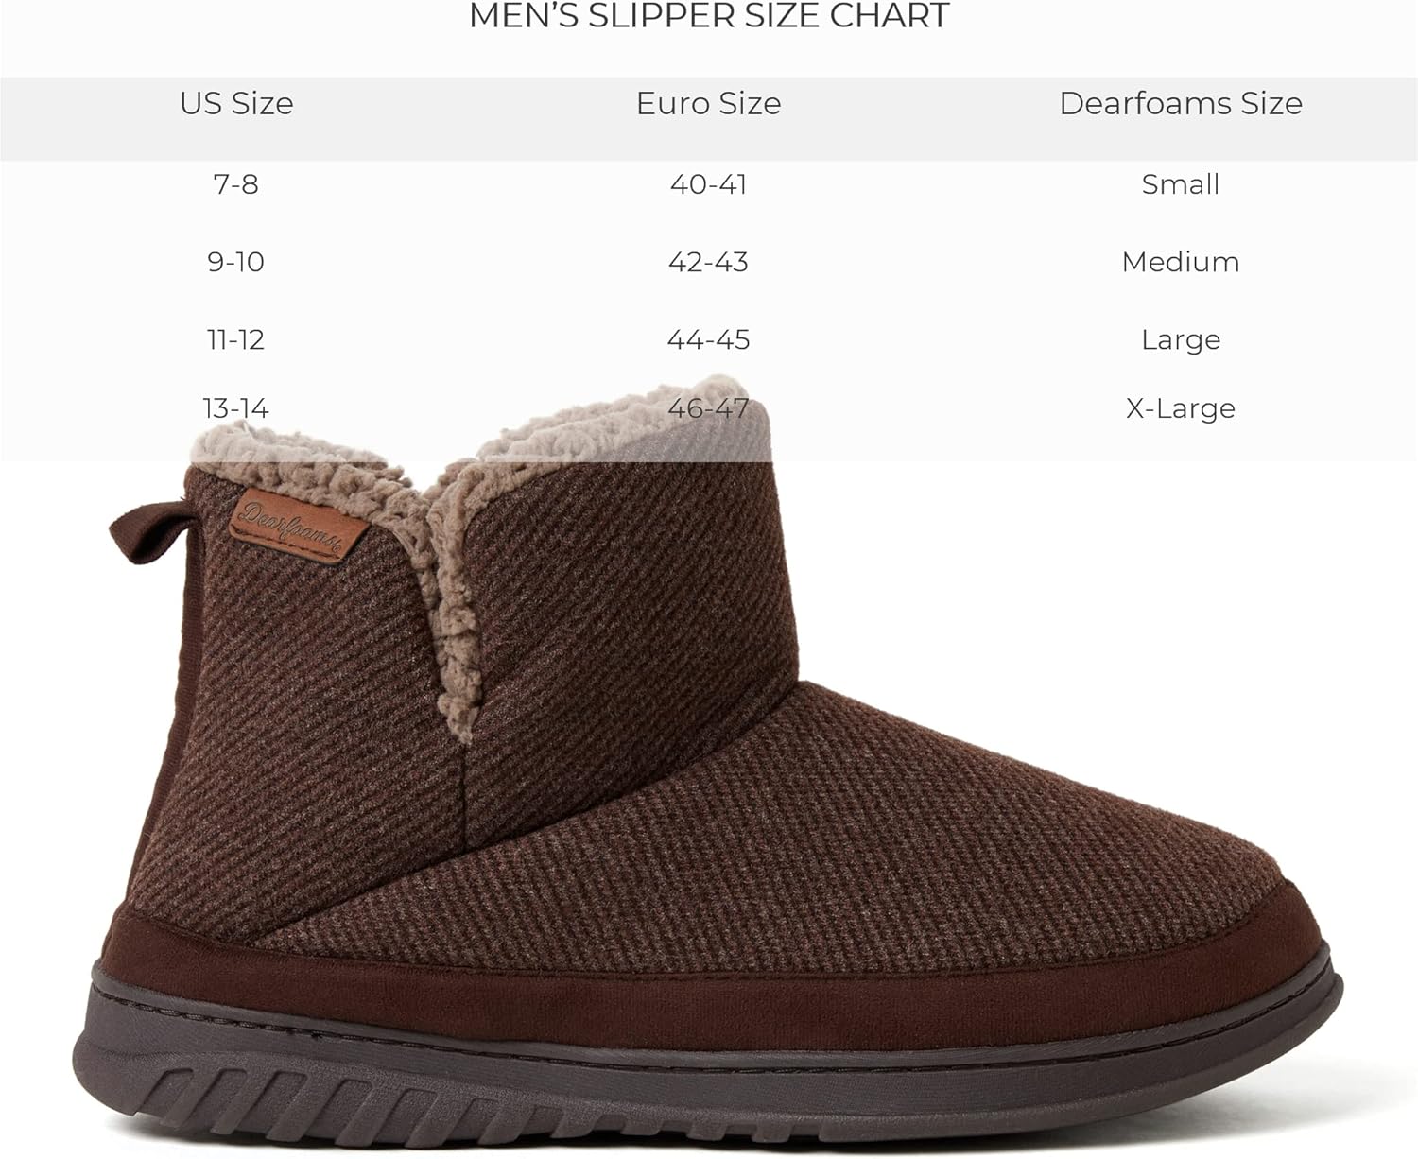Viewport: 1418px width, 1159px height.
Task: Select the Dearfoams Size column header
Action: tap(1181, 103)
